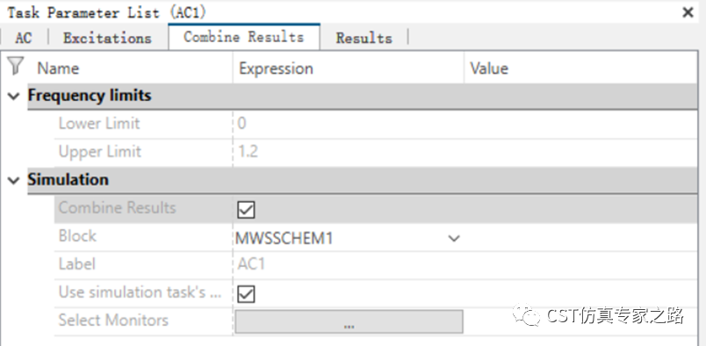Uncheck Use simulation task's setting checkbox

(x=246, y=294)
